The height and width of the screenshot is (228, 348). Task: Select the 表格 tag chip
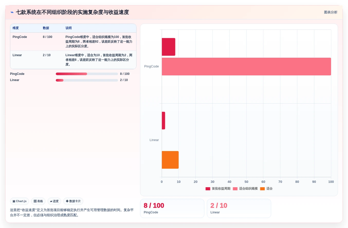(38, 201)
